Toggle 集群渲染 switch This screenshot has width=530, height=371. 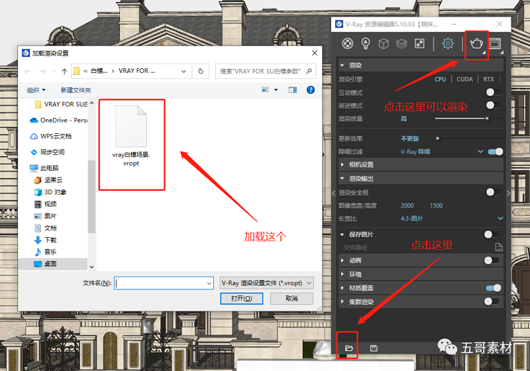tap(492, 301)
